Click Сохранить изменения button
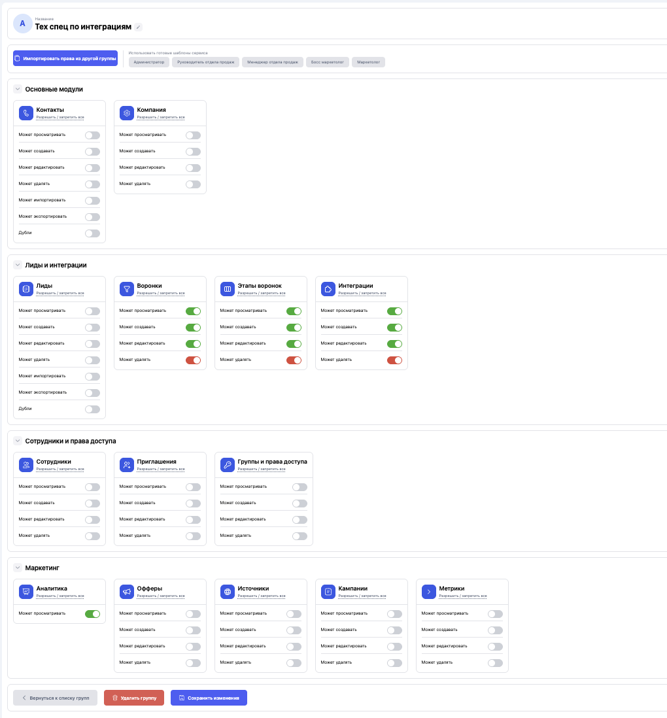The width and height of the screenshot is (667, 718). tap(209, 698)
